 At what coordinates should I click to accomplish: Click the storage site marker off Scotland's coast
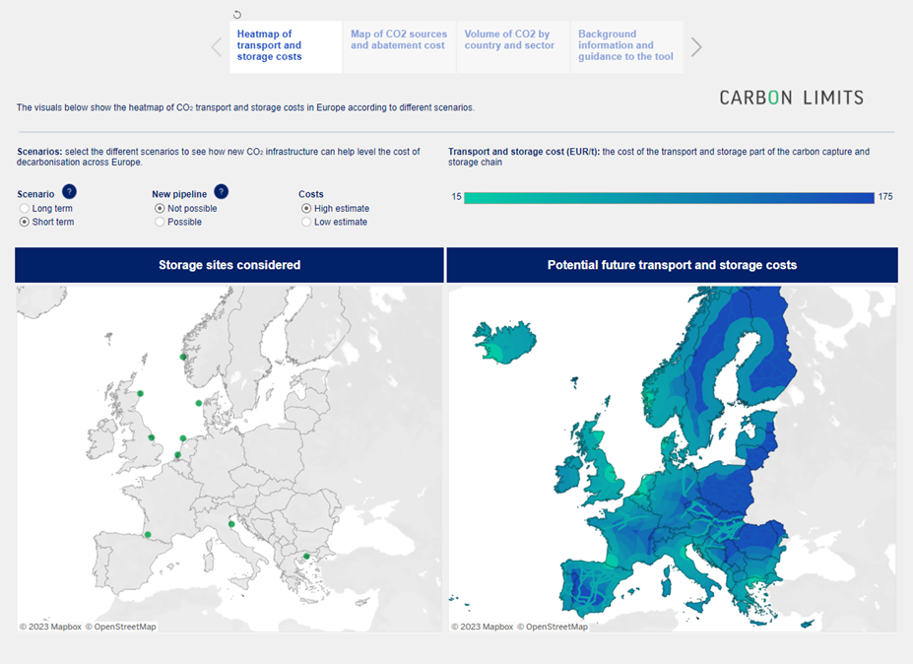coord(141,392)
